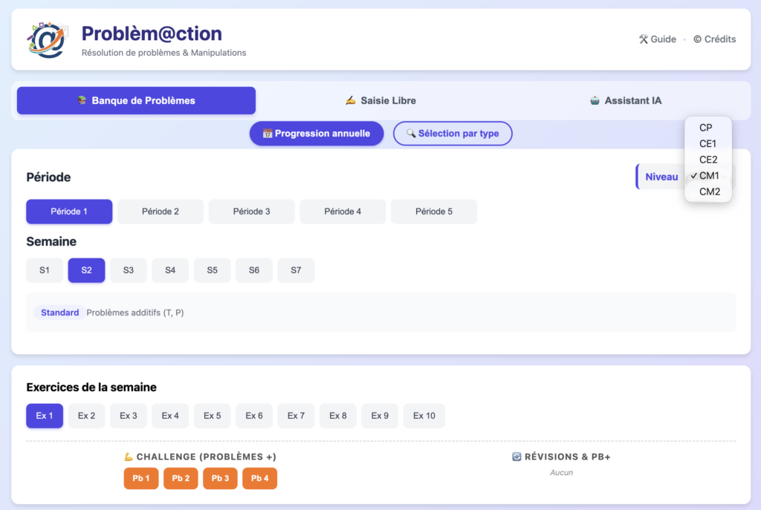Switch to Saisie Libre tab
This screenshot has height=510, width=761.
pos(380,101)
